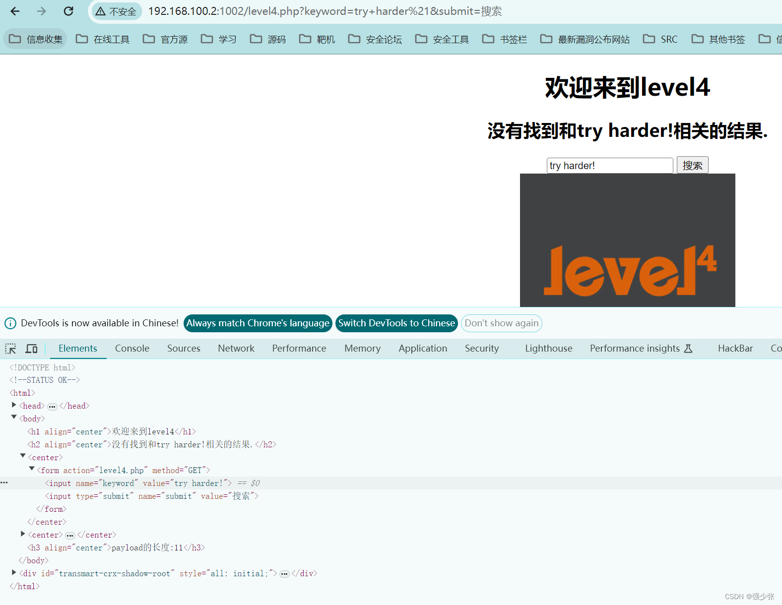This screenshot has height=605, width=782.
Task: Collapse the body element node
Action: [x=14, y=418]
